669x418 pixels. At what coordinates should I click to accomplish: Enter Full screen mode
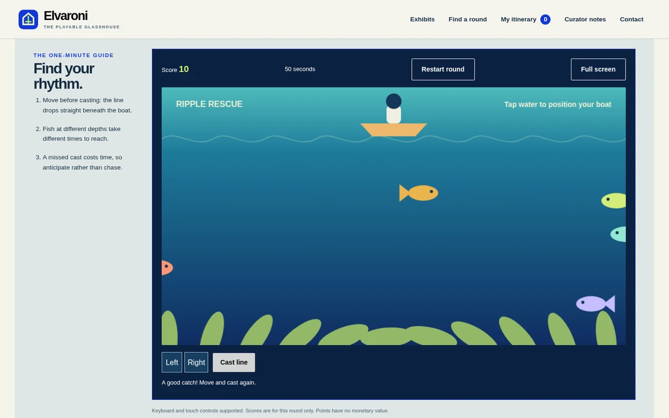tap(598, 70)
